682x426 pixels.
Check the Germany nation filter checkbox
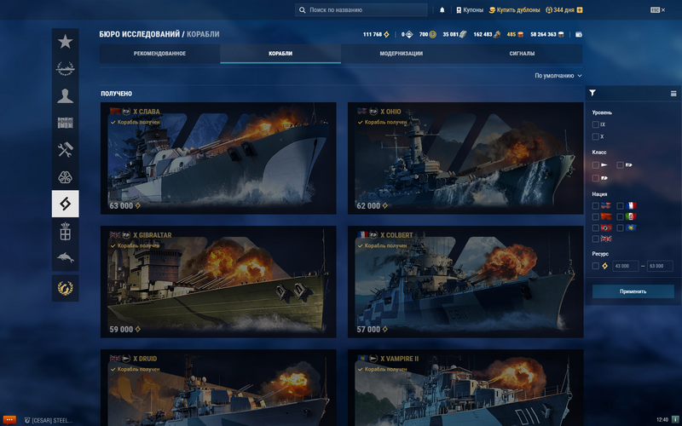(x=595, y=227)
